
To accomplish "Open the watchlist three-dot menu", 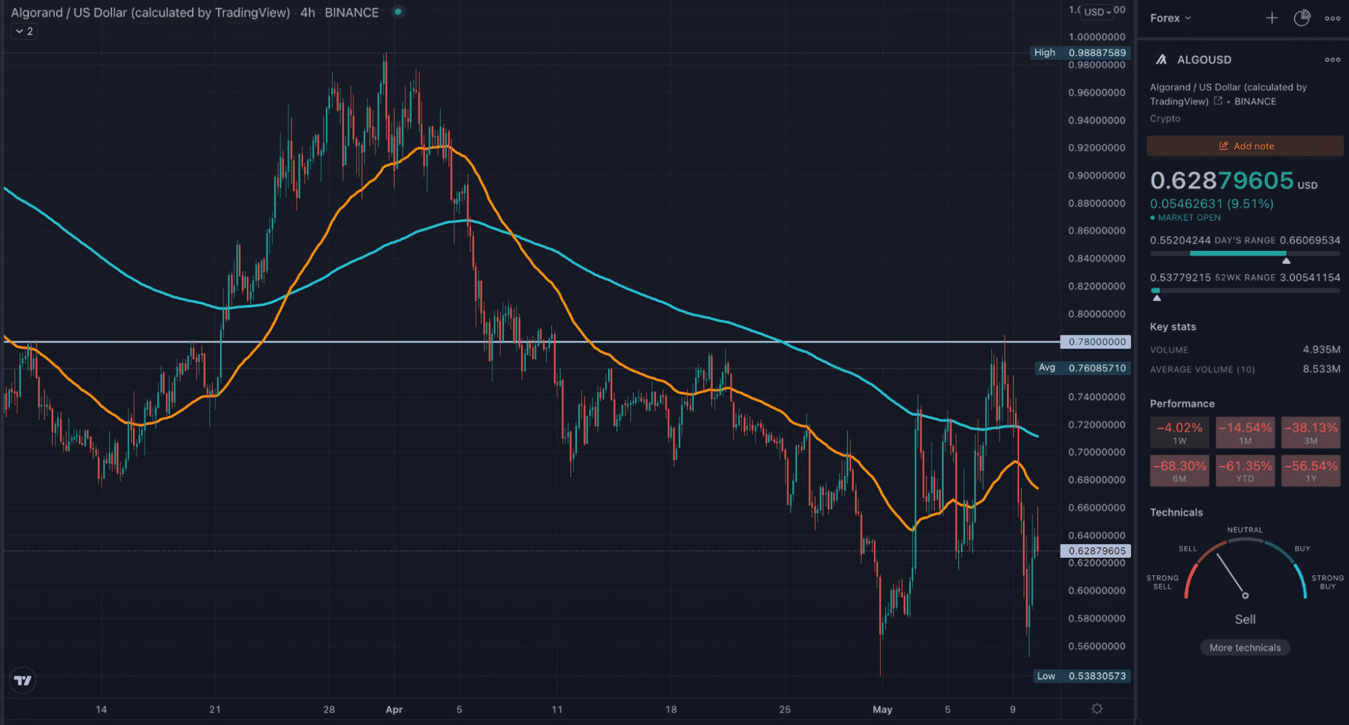I will point(1332,18).
